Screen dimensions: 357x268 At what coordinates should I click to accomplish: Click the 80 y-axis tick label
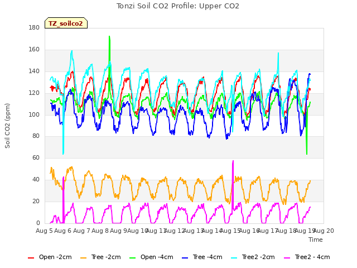point(36,136)
